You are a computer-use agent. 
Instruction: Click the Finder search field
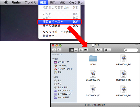[x=131, y=50]
